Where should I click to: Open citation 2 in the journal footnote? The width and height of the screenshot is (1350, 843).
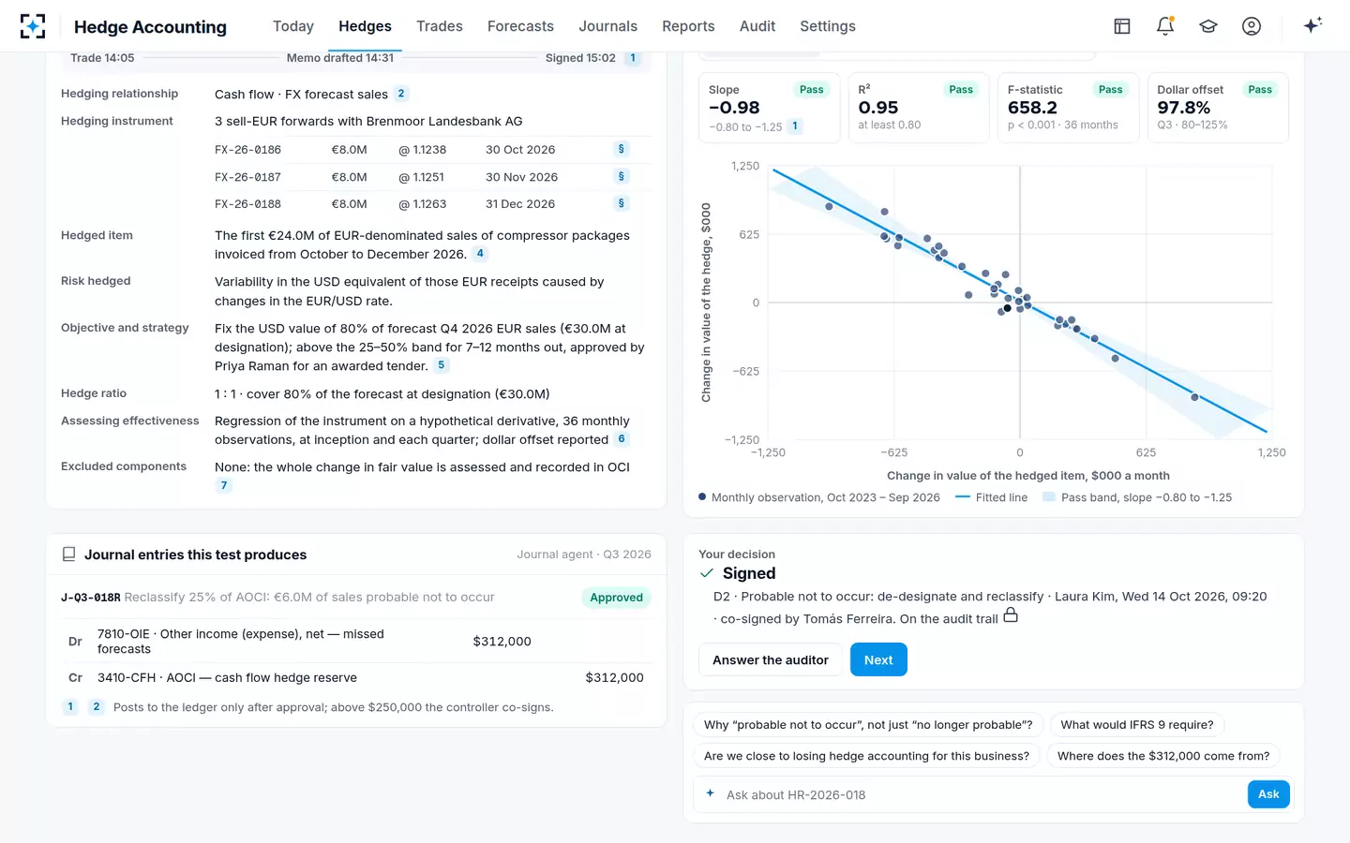96,707
